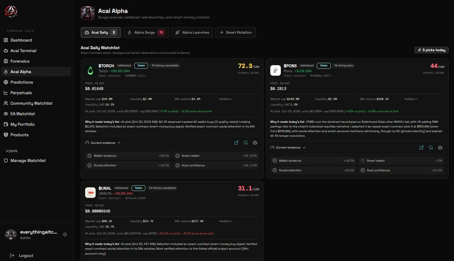Open Products from the sidebar
Screen dimensions: 454x261
click(36, 135)
